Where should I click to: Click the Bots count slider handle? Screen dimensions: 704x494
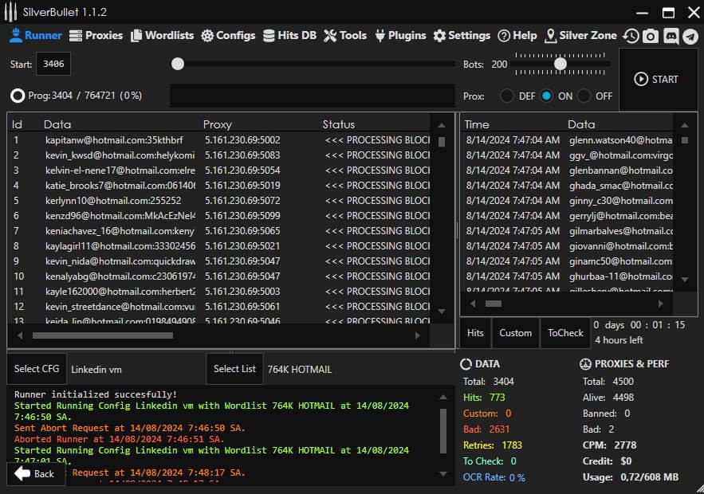coord(560,64)
